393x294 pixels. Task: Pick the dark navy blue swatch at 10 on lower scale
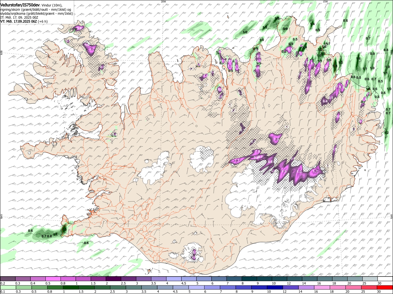coord(275,287)
